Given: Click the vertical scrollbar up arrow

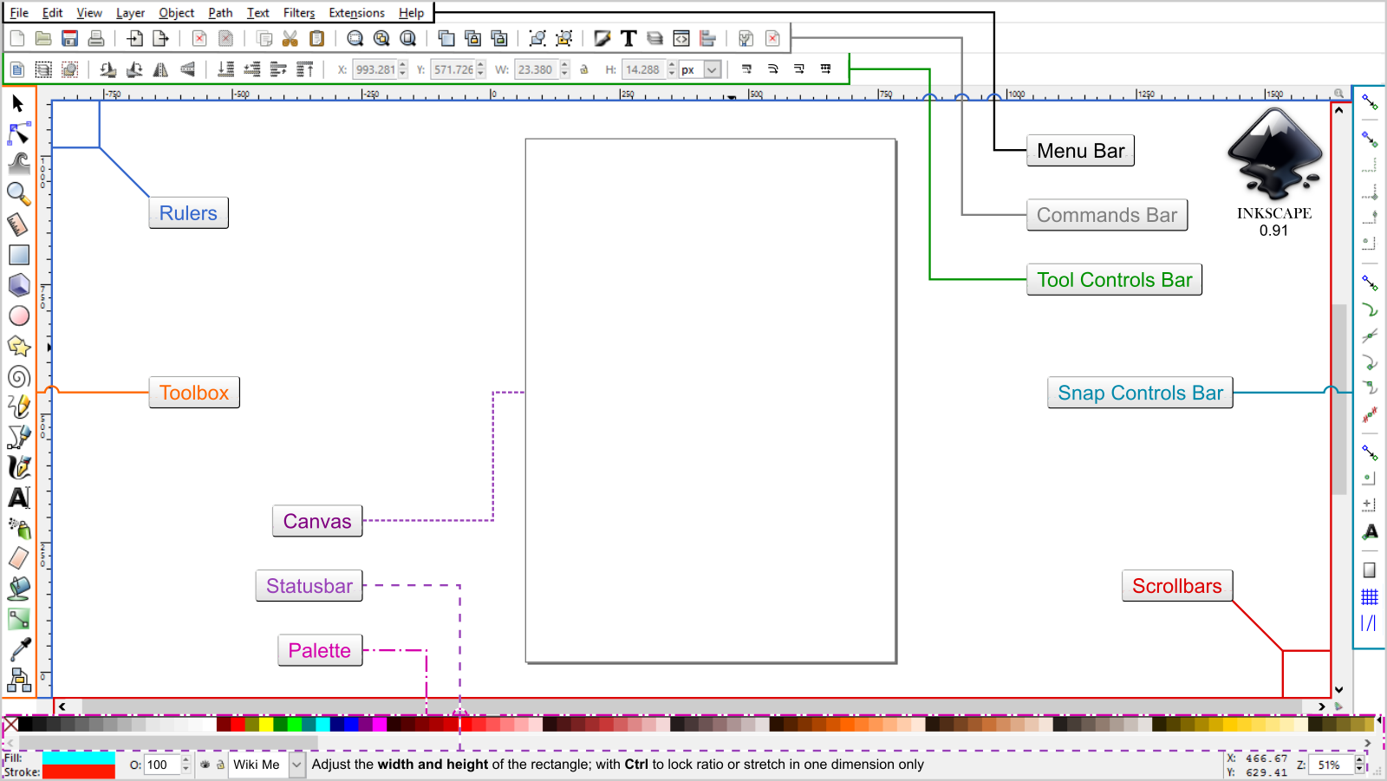Looking at the screenshot, I should coord(1339,110).
